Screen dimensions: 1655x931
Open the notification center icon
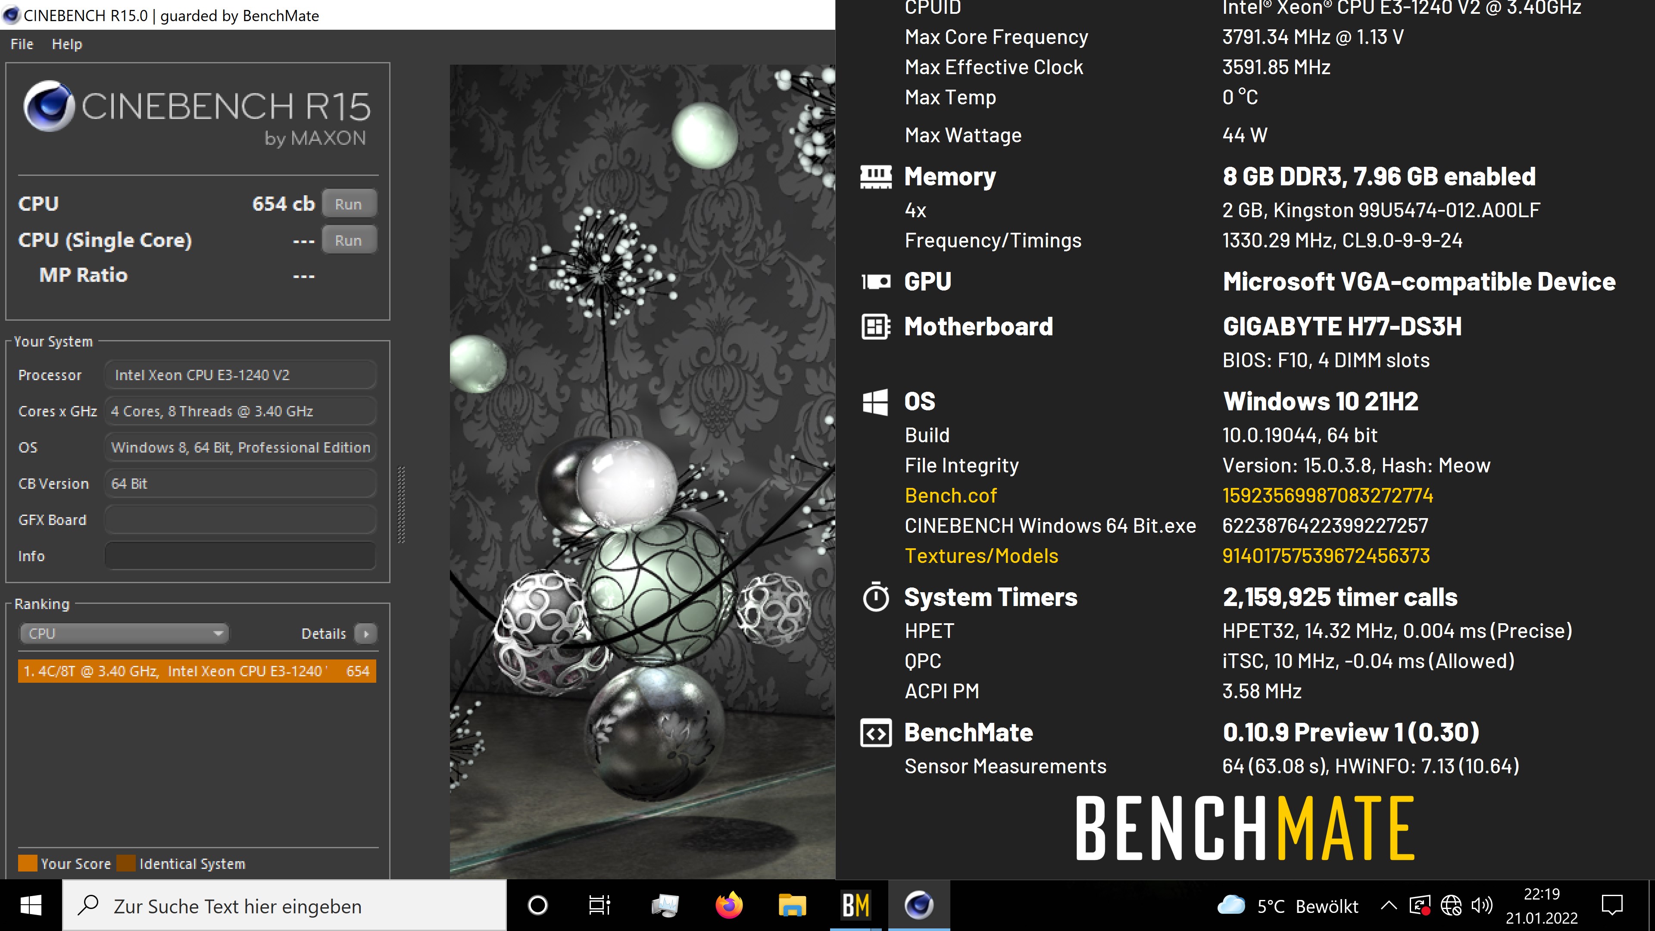pos(1612,906)
